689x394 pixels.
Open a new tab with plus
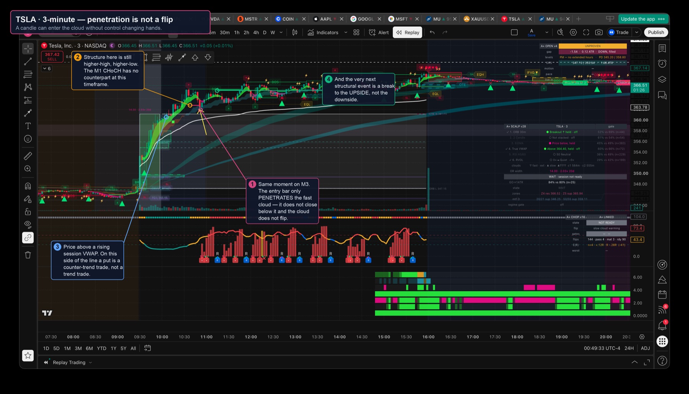[x=579, y=19]
